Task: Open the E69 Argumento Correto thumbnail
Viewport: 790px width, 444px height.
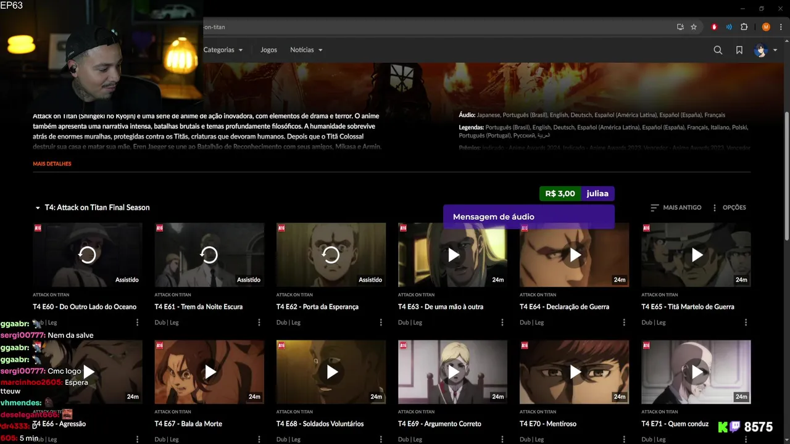Action: [453, 372]
